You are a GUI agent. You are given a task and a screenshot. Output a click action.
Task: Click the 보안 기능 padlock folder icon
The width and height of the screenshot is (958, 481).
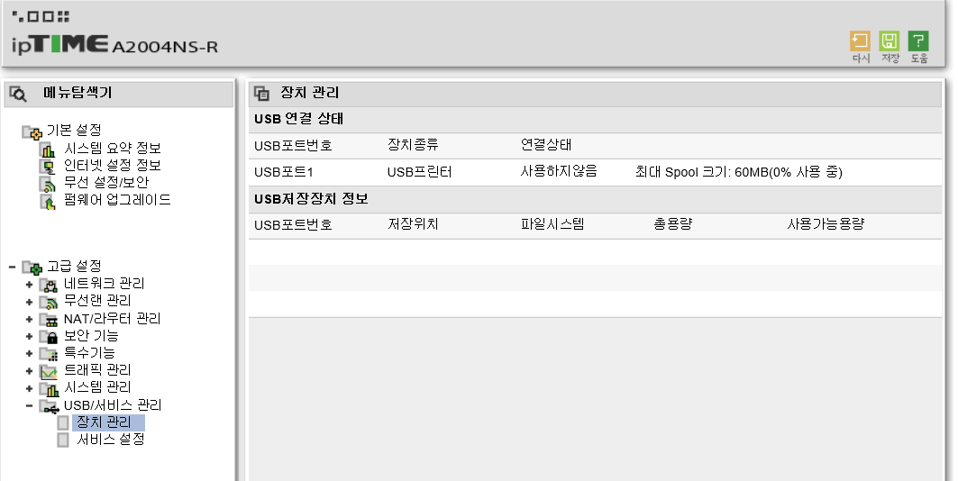point(49,336)
